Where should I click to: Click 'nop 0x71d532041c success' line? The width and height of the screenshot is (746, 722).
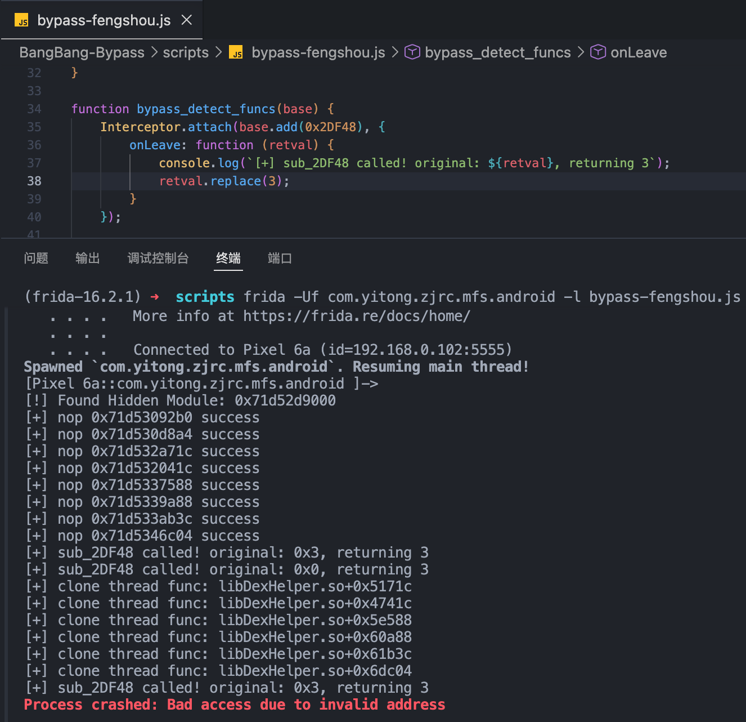(142, 468)
